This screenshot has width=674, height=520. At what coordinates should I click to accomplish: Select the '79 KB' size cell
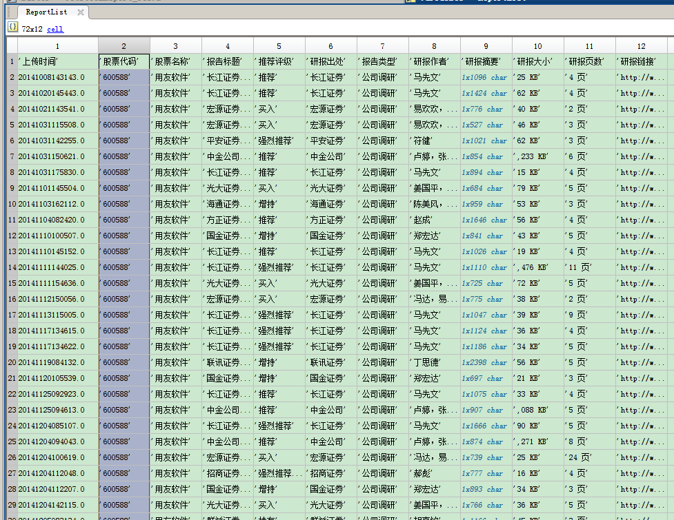click(x=537, y=188)
